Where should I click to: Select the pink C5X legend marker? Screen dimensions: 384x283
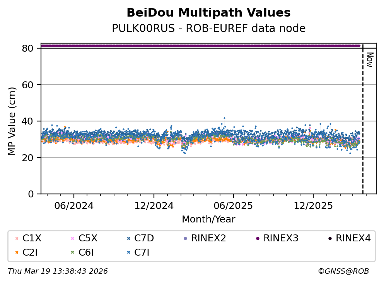[72, 239]
